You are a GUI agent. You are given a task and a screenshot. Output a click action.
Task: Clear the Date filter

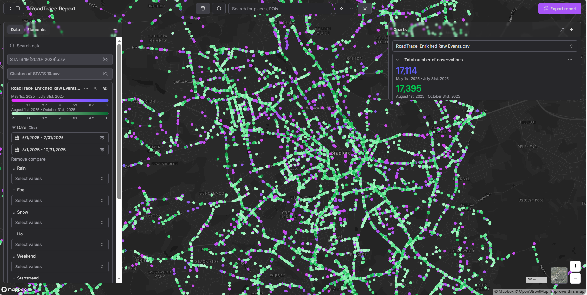pos(33,128)
